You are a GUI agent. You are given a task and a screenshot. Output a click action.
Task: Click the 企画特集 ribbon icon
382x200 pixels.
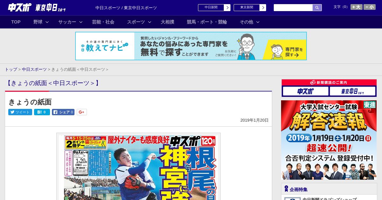pos(286,189)
